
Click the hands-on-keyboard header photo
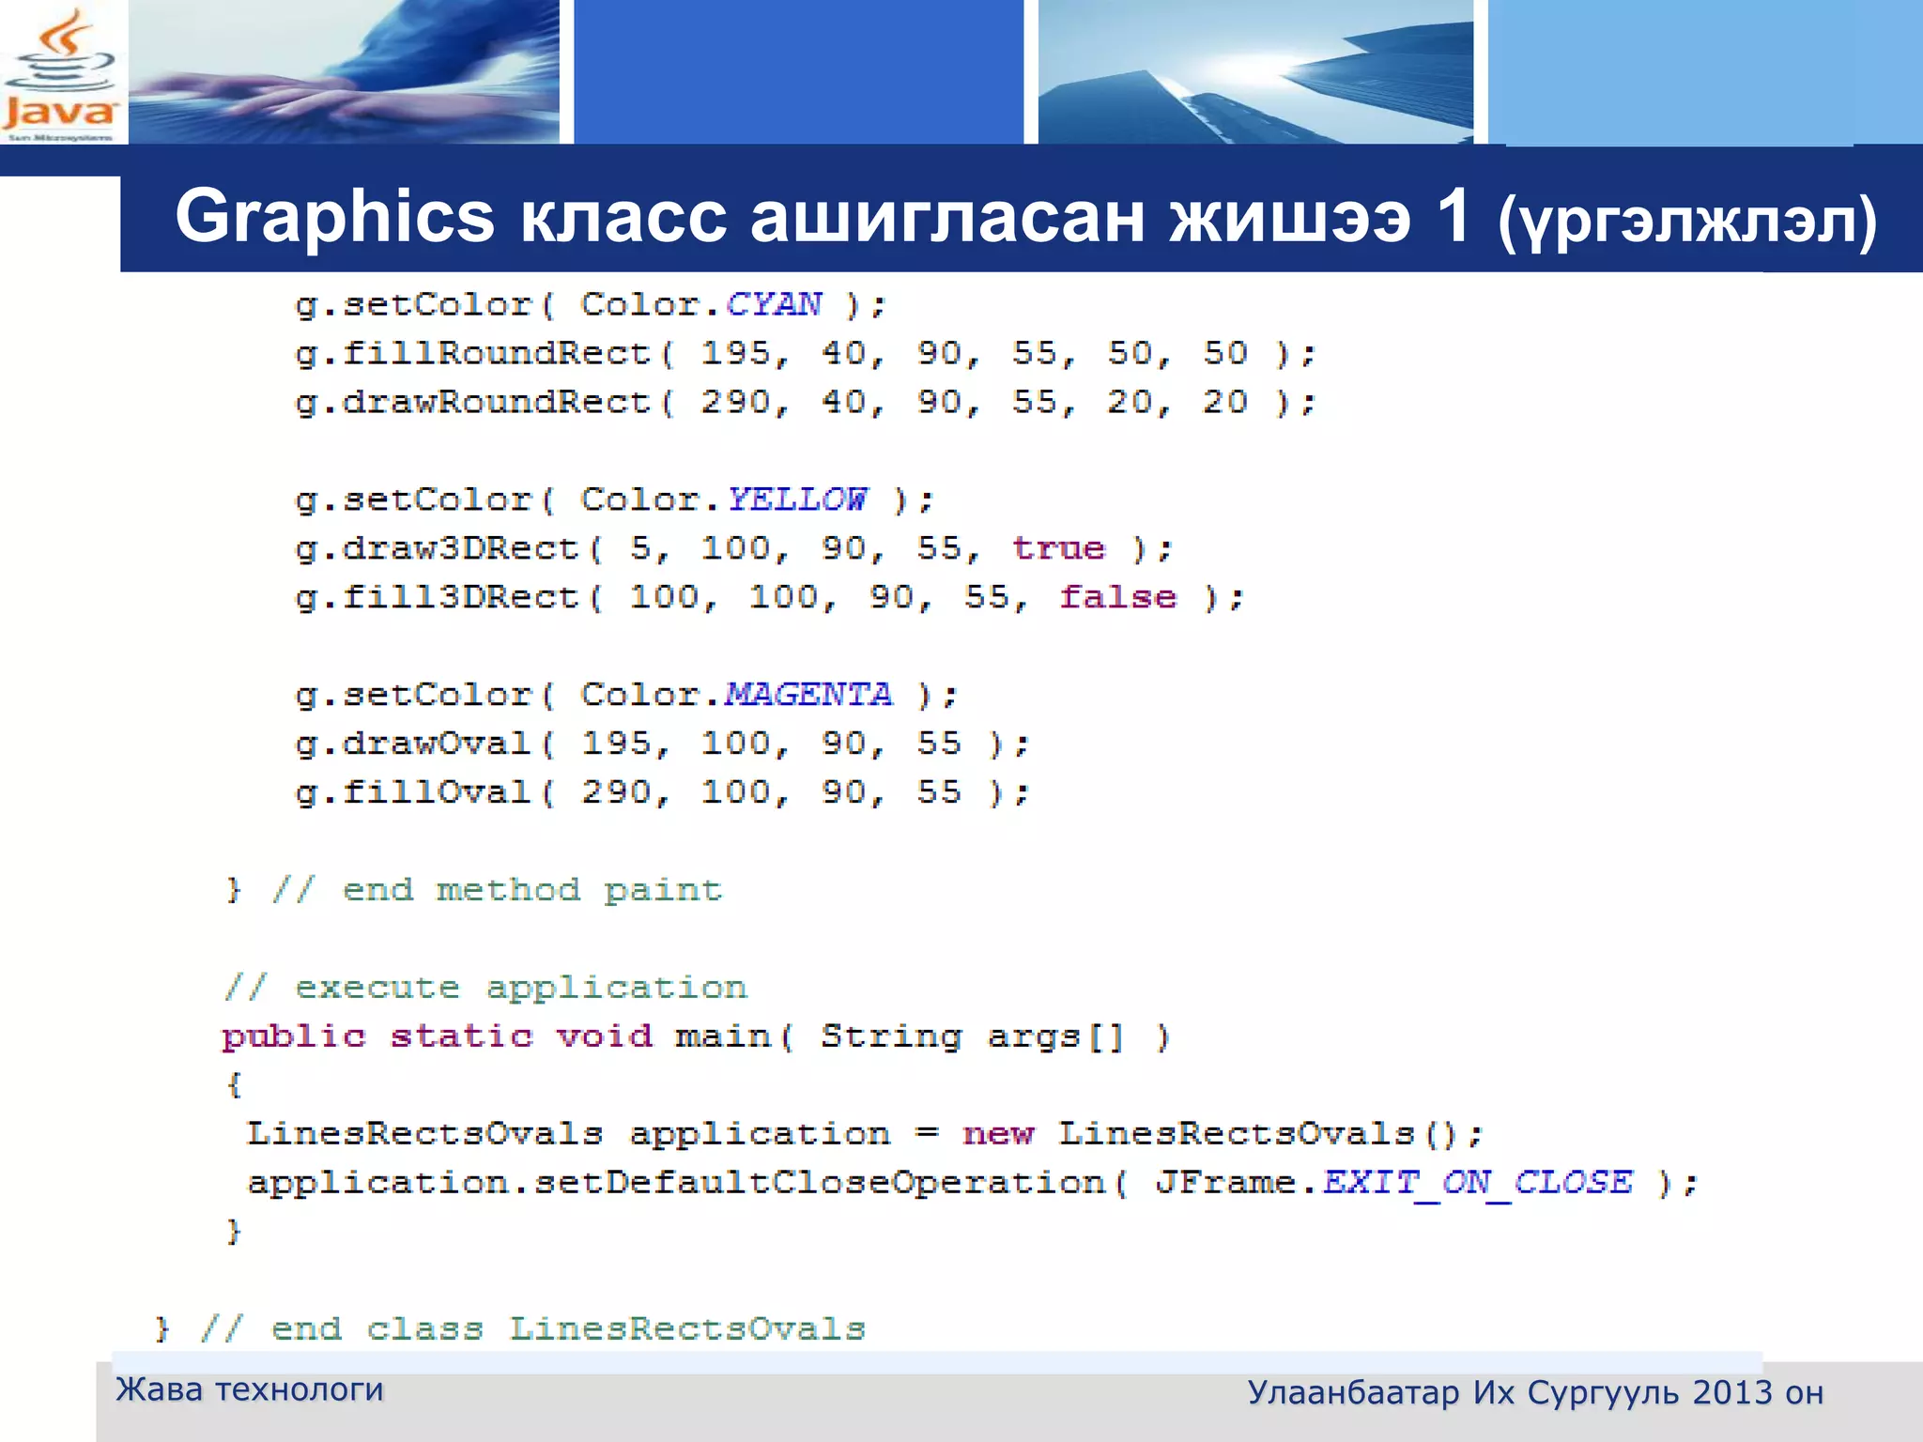pyautogui.click(x=344, y=71)
